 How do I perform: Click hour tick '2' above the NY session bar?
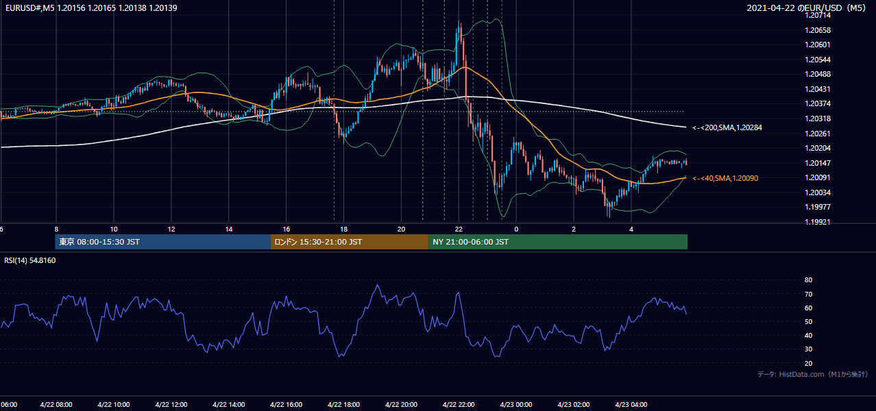point(574,229)
